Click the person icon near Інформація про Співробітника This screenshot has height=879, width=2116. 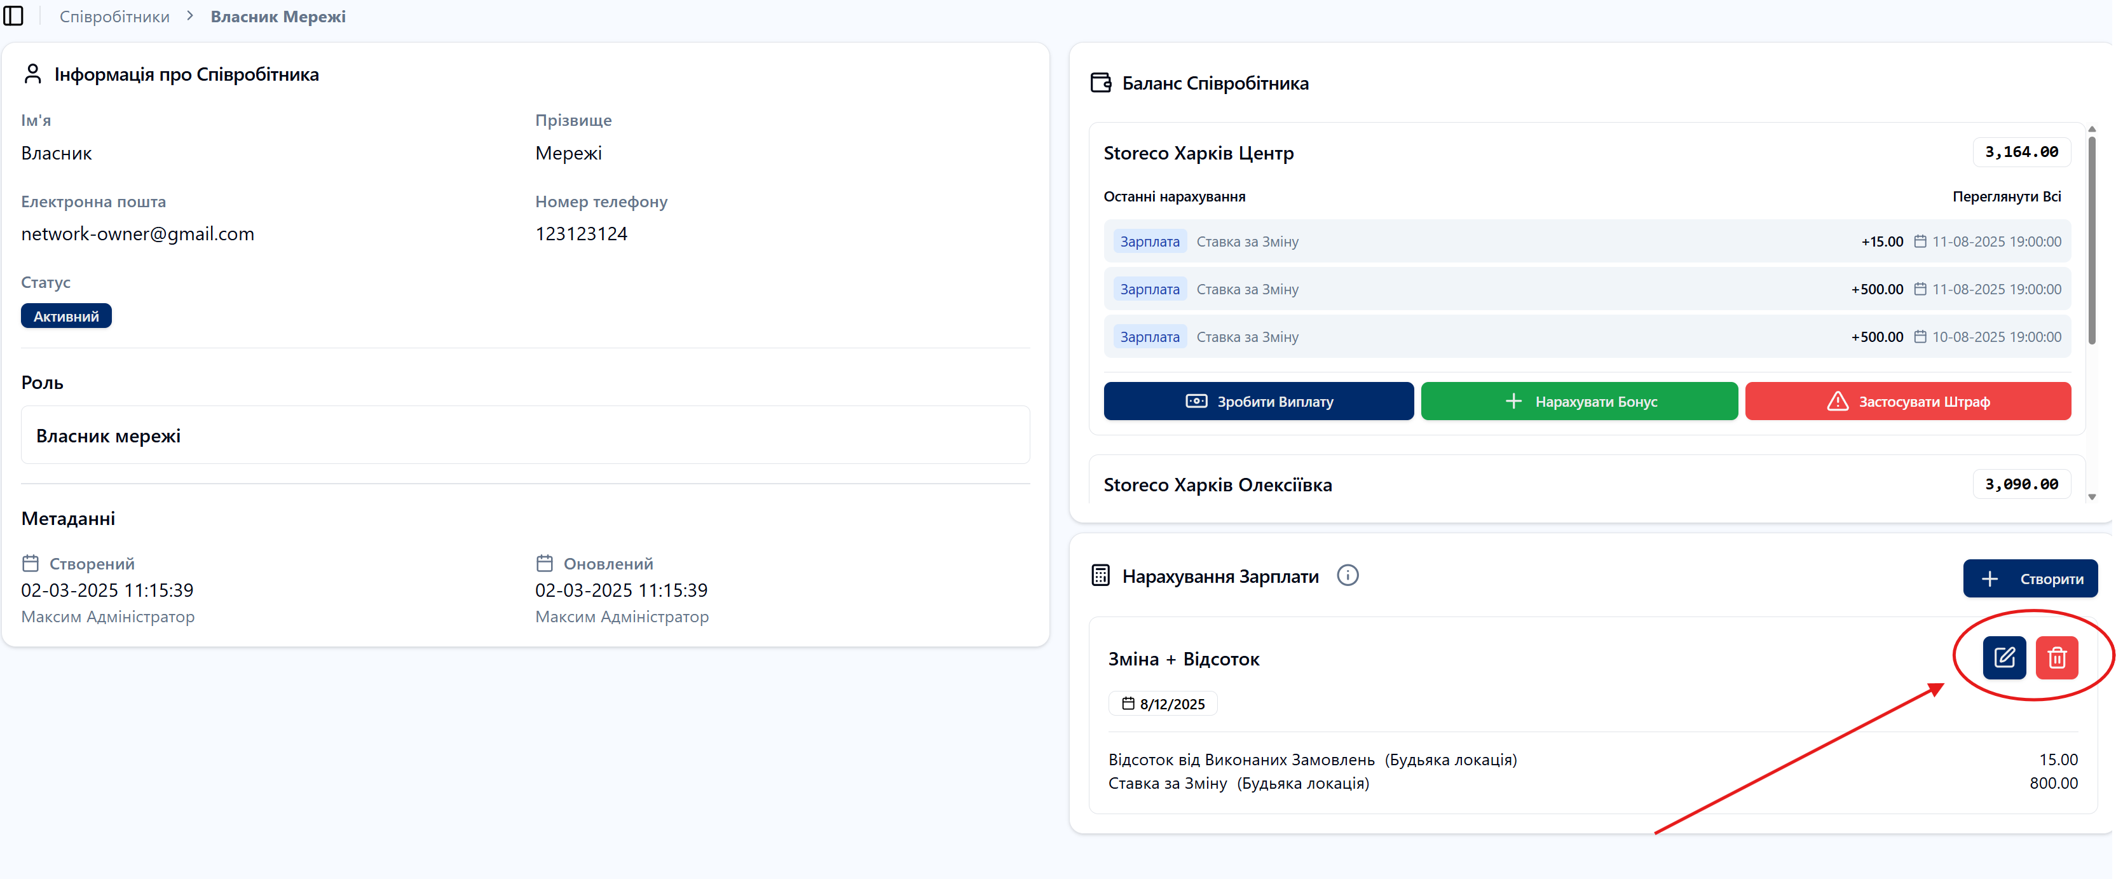click(x=32, y=74)
